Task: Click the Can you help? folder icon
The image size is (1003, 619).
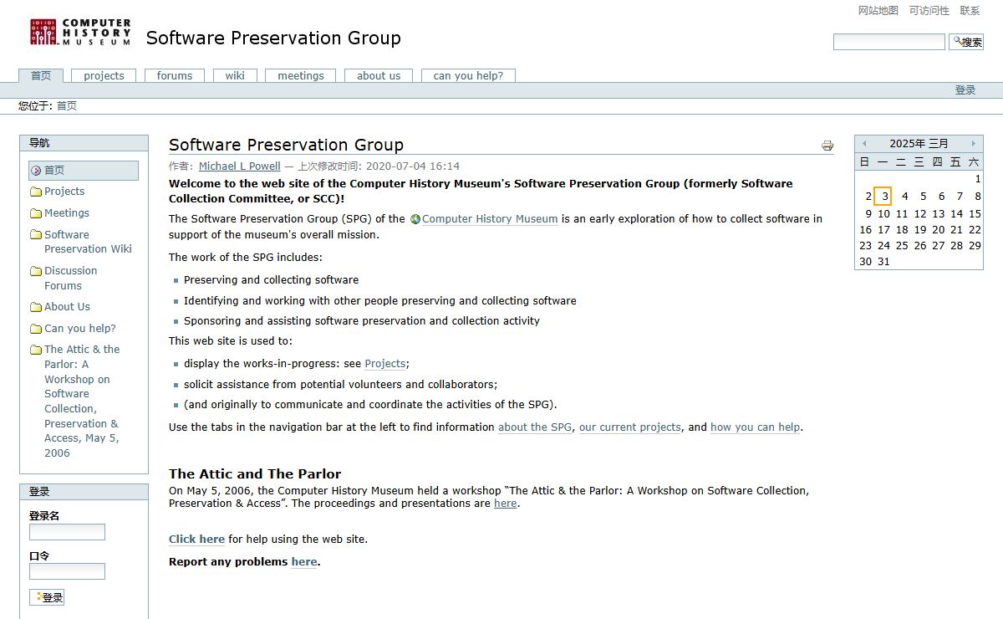Action: click(36, 329)
